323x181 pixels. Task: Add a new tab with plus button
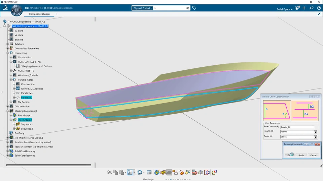pos(57,14)
